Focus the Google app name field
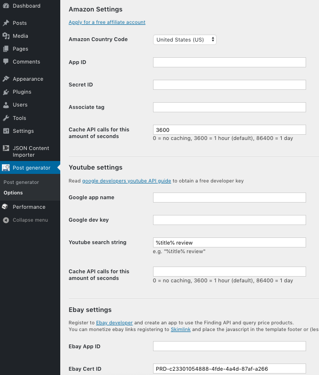 (230, 198)
